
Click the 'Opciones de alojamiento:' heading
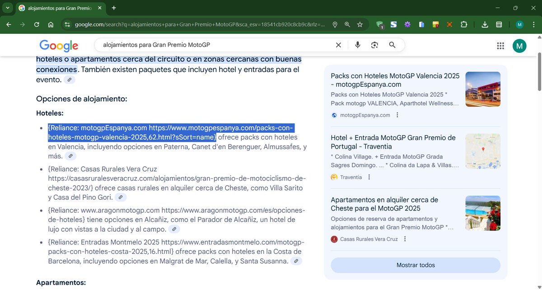point(82,99)
